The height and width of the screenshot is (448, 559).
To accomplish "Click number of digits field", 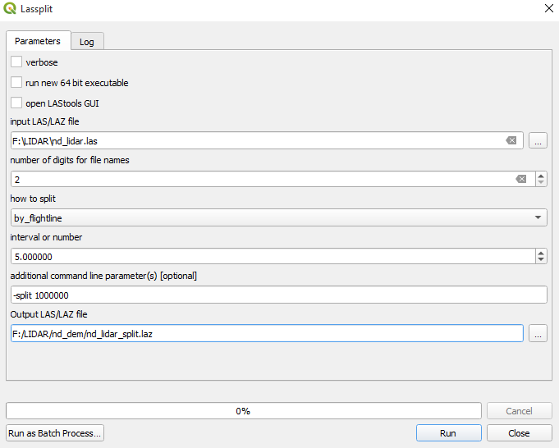I will tap(273, 179).
